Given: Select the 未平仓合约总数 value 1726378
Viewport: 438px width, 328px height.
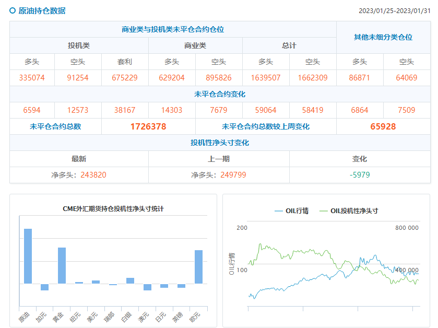Looking at the screenshot, I should click(148, 126).
